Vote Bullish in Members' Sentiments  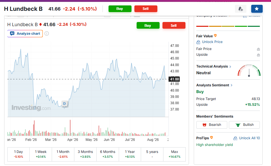pos(245,125)
